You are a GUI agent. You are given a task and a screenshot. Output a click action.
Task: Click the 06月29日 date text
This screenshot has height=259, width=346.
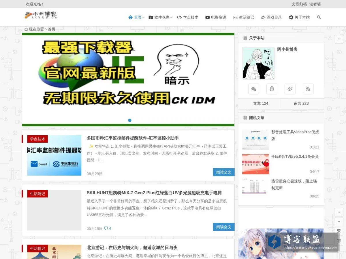(95, 174)
